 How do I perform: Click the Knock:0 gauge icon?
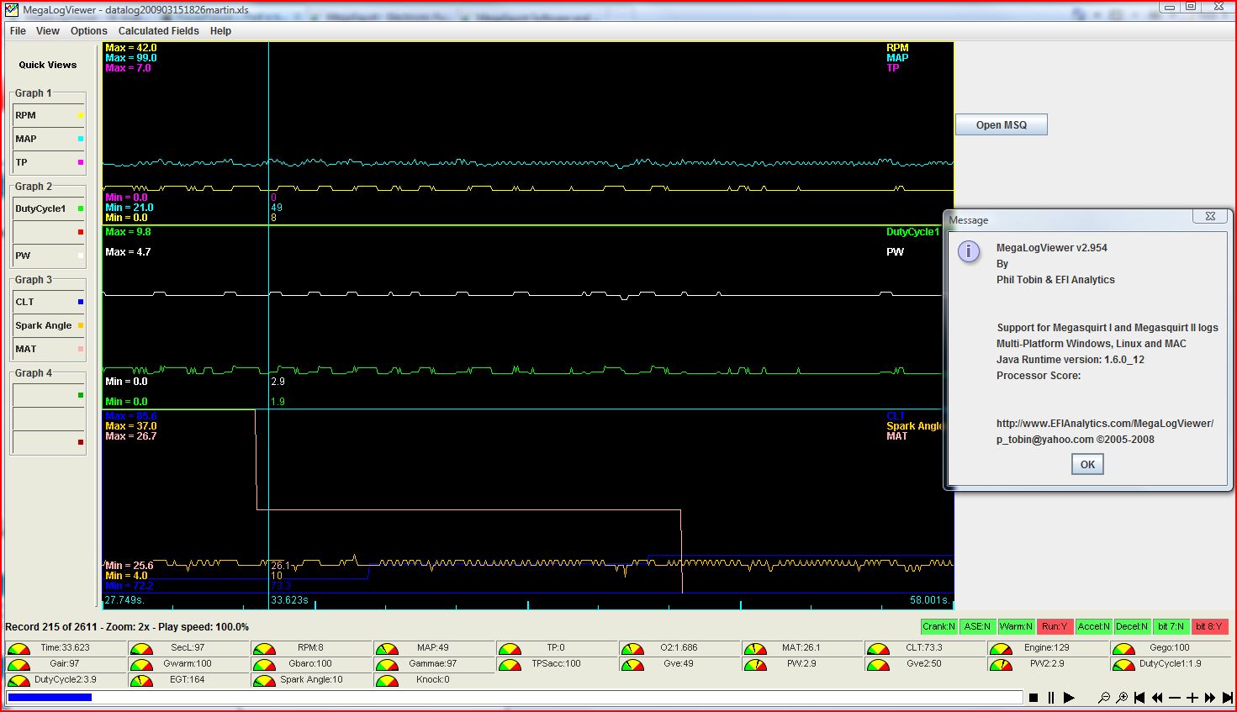click(x=387, y=680)
